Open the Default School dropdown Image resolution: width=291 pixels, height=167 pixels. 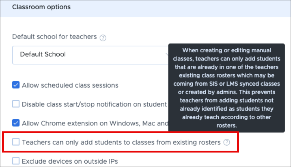[90, 55]
